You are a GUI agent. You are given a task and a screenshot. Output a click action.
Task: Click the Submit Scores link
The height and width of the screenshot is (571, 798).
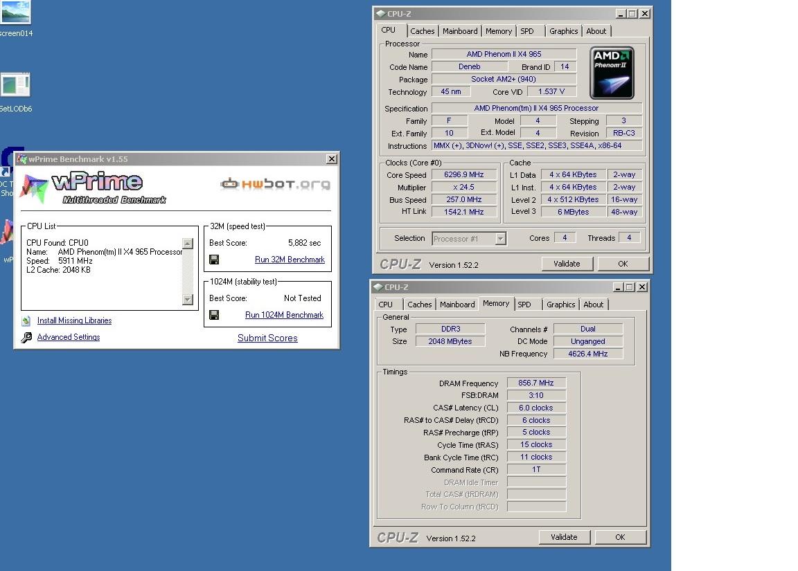267,338
